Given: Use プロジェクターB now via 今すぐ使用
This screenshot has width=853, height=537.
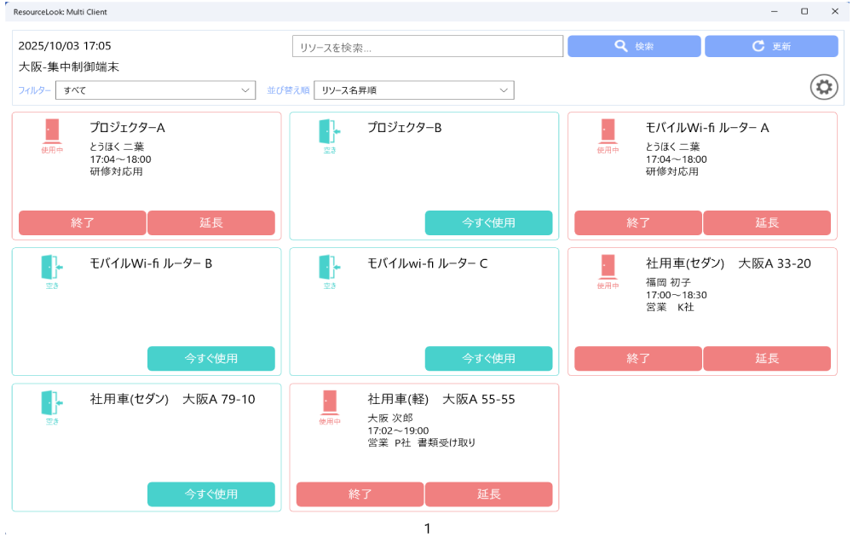Looking at the screenshot, I should pyautogui.click(x=488, y=223).
